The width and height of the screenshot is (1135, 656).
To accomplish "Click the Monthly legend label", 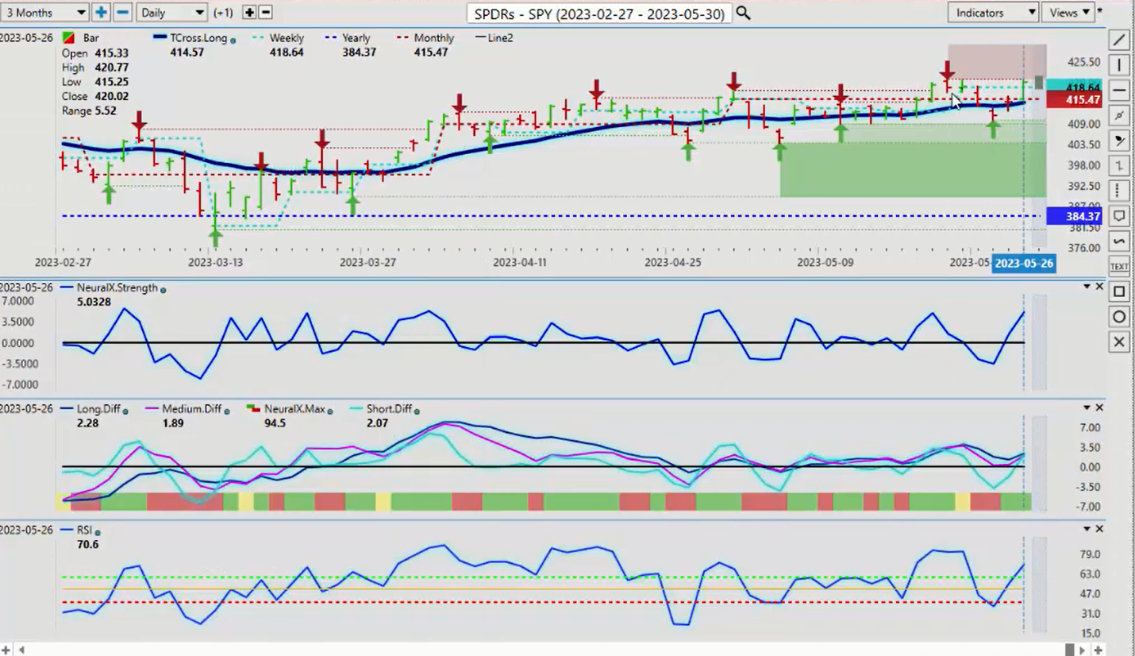I will [x=433, y=37].
